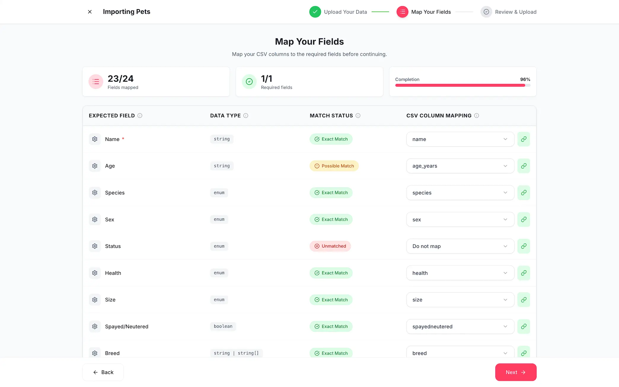619x387 pixels.
Task: Click the Fields mapped list icon
Action: 96,81
